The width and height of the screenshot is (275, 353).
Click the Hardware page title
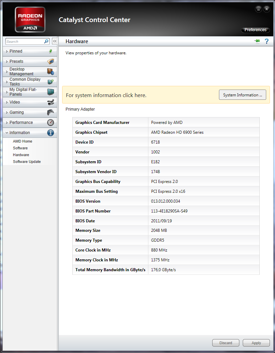[x=77, y=41]
